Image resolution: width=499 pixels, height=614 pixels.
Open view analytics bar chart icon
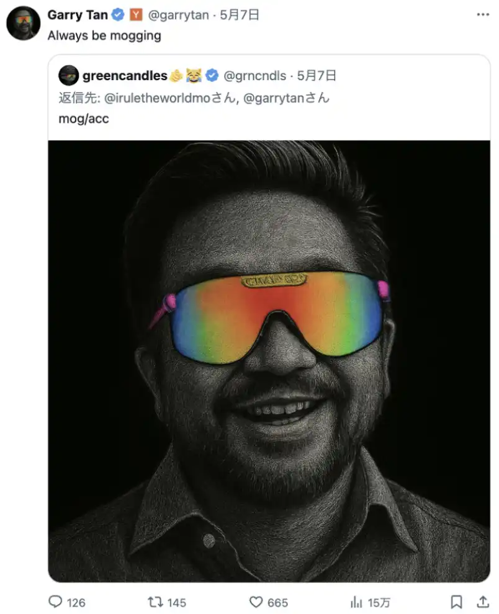(356, 602)
